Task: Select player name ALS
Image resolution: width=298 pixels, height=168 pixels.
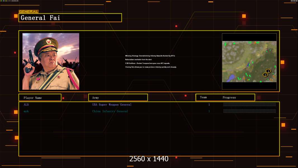Action: (26, 104)
